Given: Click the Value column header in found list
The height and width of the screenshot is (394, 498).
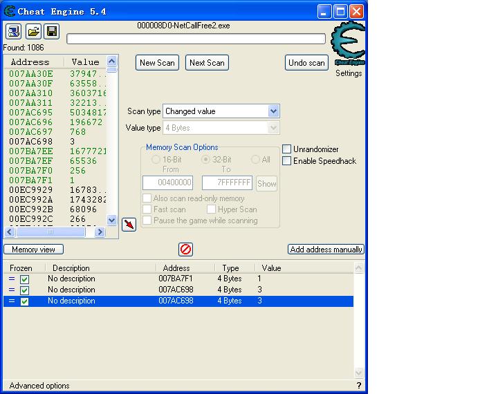Looking at the screenshot, I should click(85, 62).
